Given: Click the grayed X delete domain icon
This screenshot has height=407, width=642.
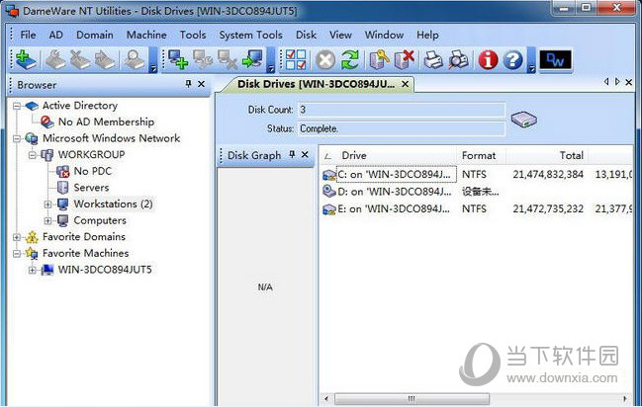Looking at the screenshot, I should tap(80, 59).
